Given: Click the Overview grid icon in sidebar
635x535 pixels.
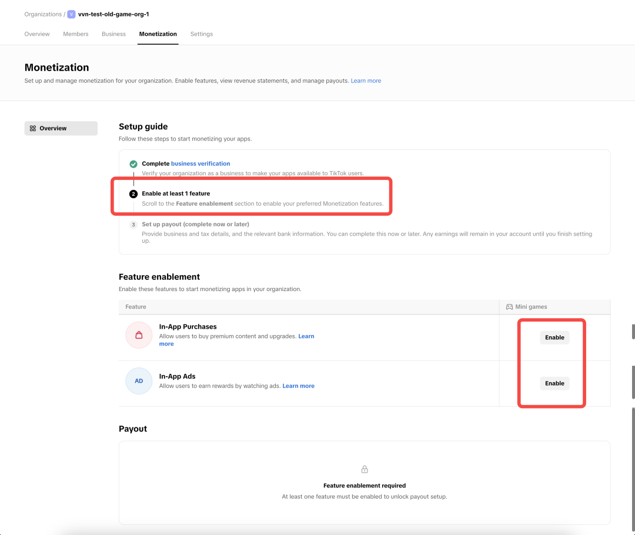Looking at the screenshot, I should point(33,128).
